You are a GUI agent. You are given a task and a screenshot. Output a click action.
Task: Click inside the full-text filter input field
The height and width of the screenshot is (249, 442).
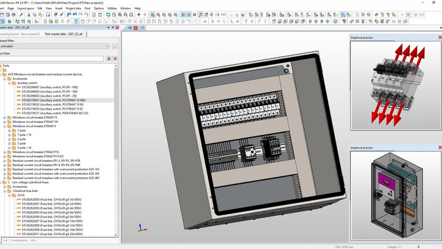(52, 58)
